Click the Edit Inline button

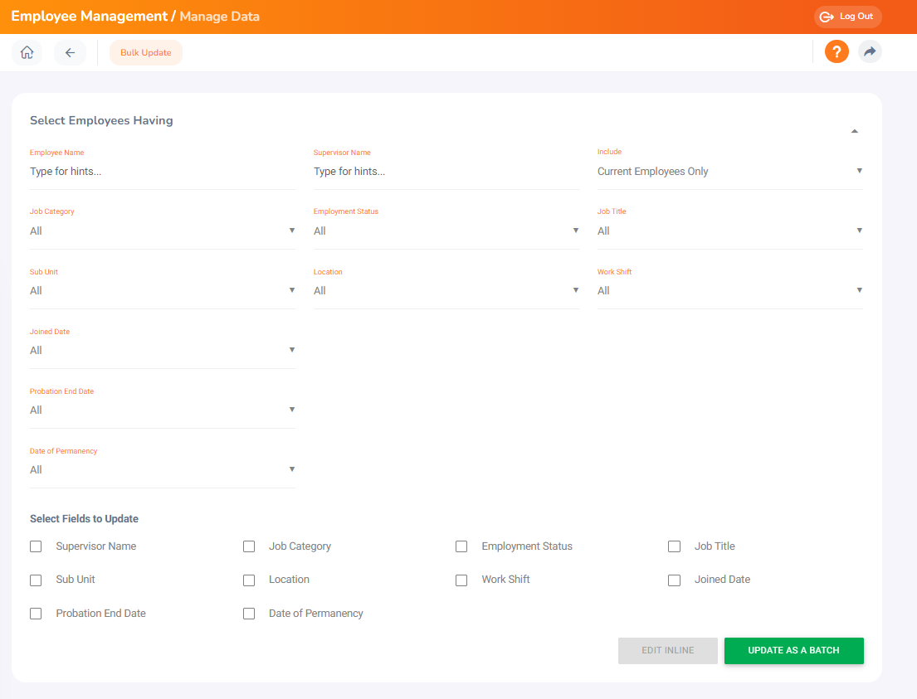668,650
